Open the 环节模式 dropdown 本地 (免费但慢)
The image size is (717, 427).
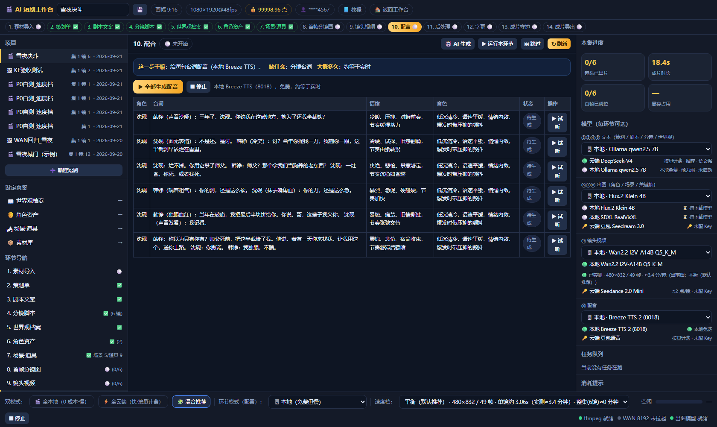tap(318, 402)
